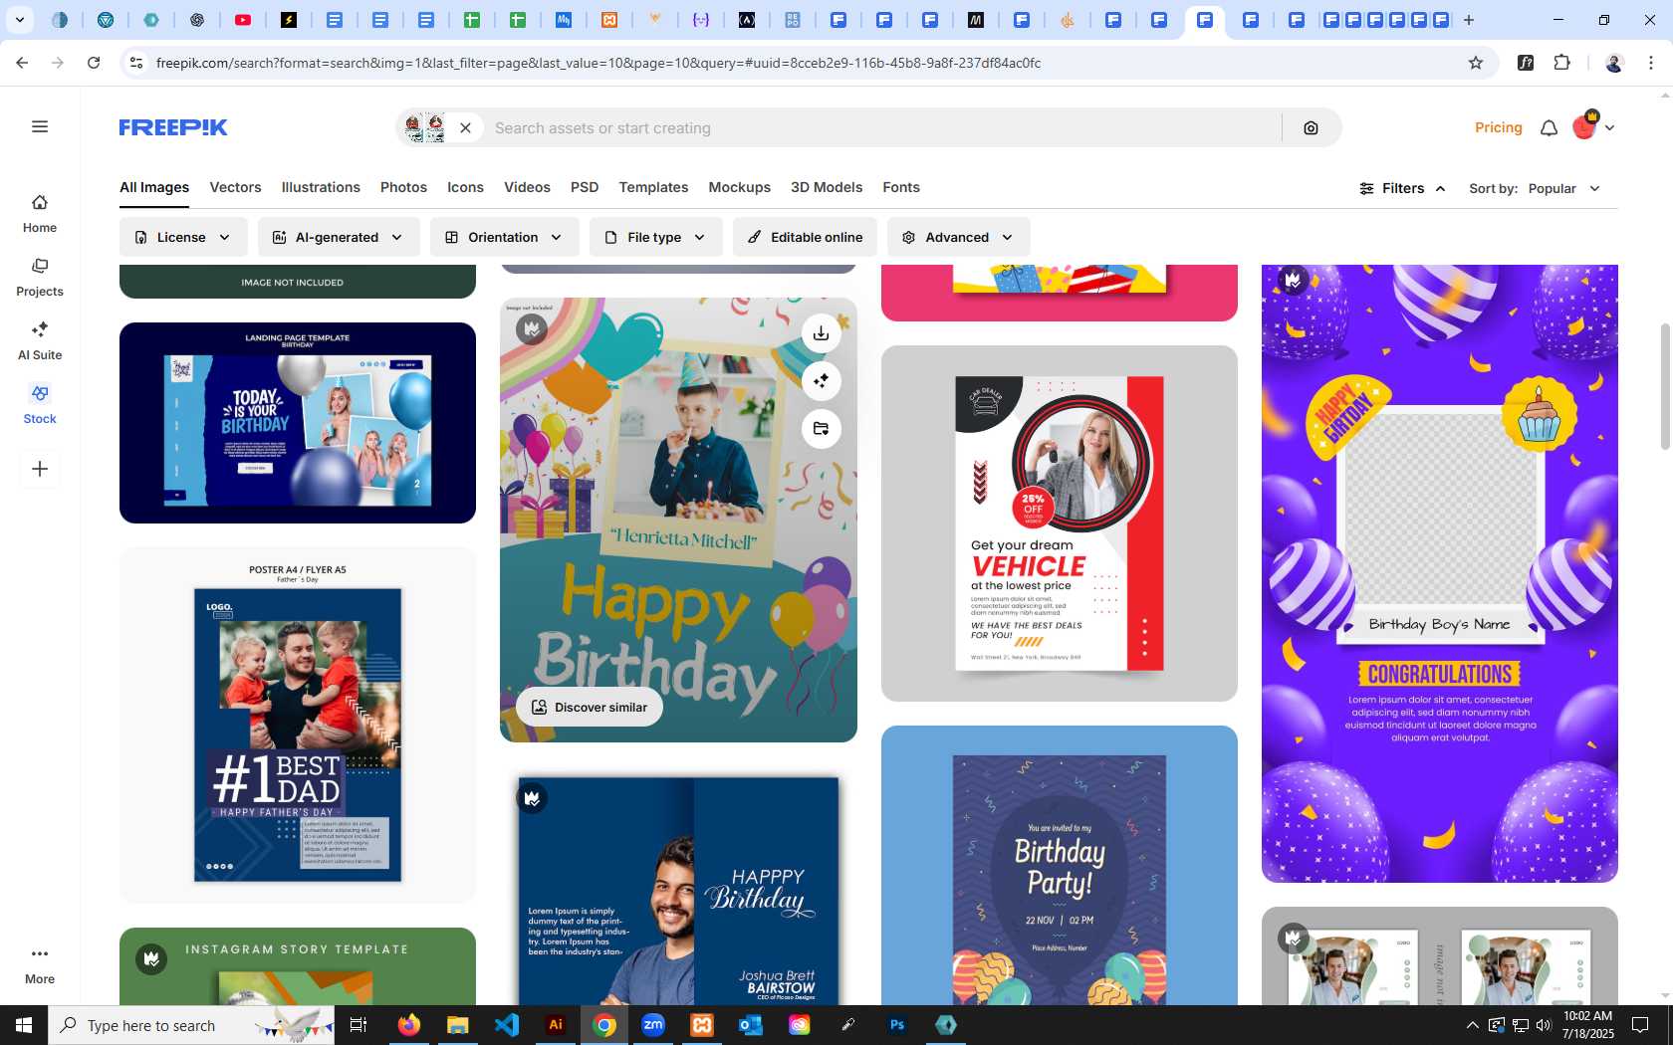Image resolution: width=1673 pixels, height=1045 pixels.
Task: Switch to Videos tab
Action: [x=527, y=187]
